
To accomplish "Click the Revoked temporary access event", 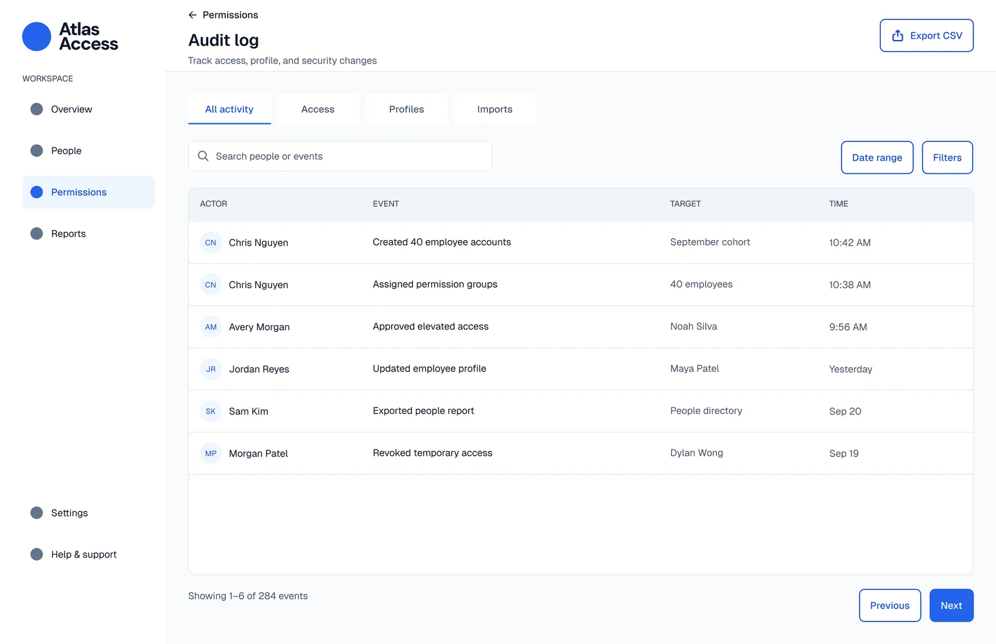I will pyautogui.click(x=432, y=453).
